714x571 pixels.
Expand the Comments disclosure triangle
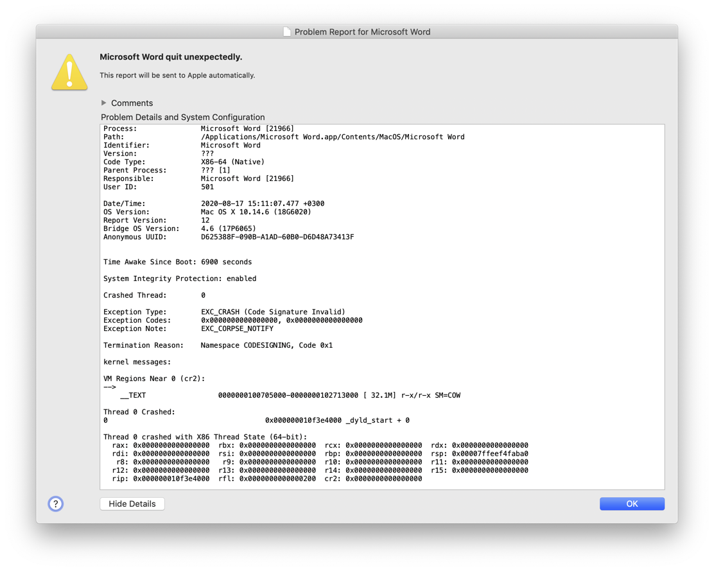tap(104, 103)
